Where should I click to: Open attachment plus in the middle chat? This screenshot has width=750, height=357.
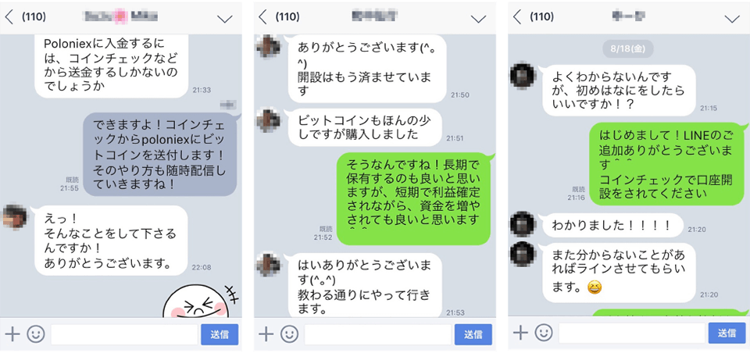pyautogui.click(x=266, y=334)
